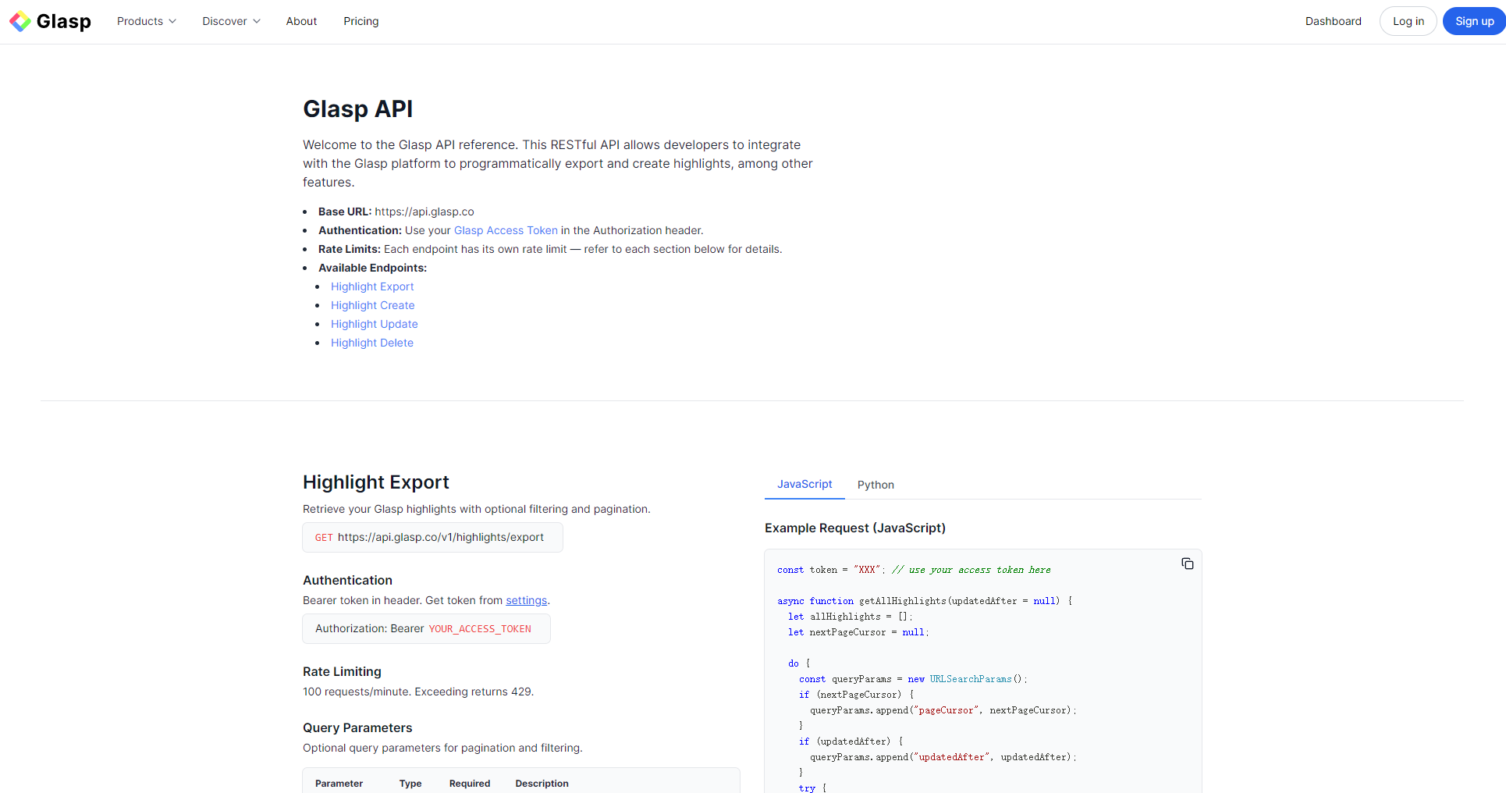
Task: Follow the settings link for token
Action: [526, 600]
